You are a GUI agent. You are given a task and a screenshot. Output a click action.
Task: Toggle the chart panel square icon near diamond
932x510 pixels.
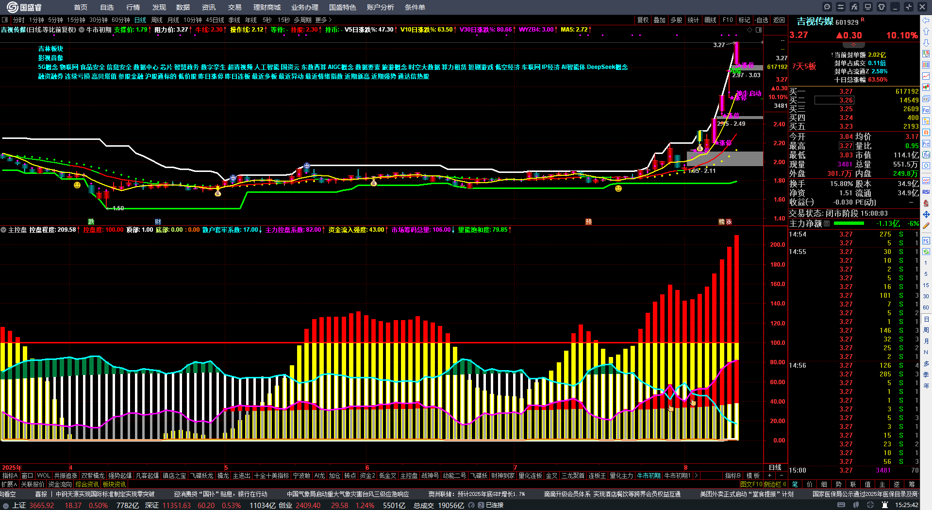pyautogui.click(x=758, y=30)
